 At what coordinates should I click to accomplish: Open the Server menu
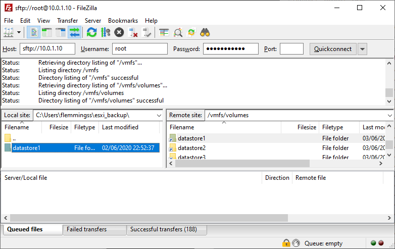point(93,21)
